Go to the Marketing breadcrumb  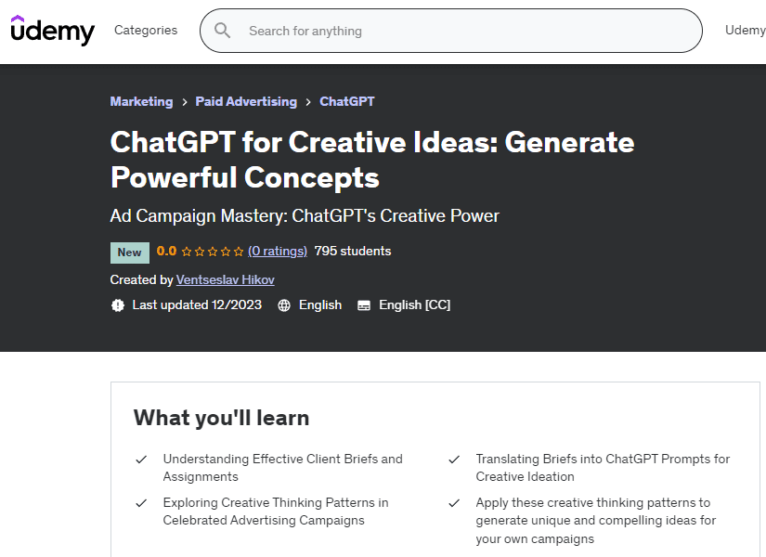tap(142, 101)
